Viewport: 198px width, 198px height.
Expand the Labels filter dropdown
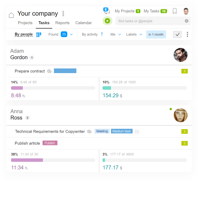click(141, 34)
